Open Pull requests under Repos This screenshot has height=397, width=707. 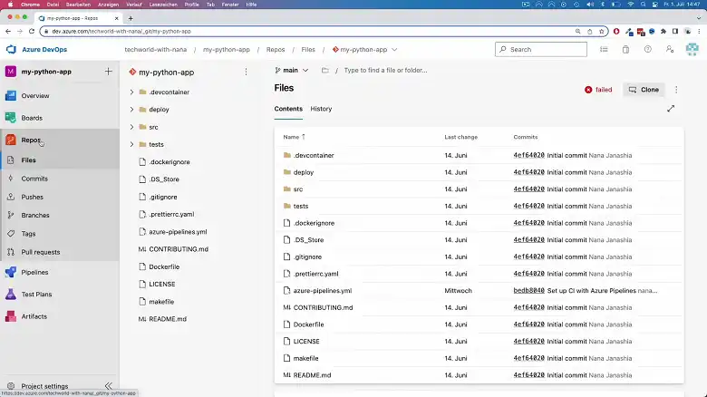[41, 252]
